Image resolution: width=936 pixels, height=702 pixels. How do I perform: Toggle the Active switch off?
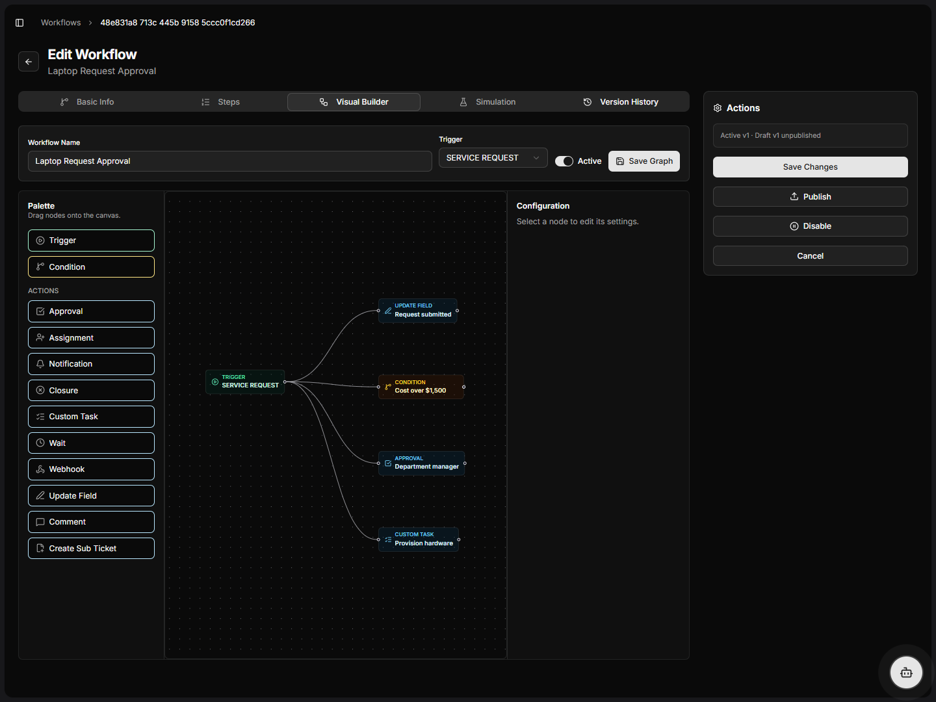tap(564, 161)
